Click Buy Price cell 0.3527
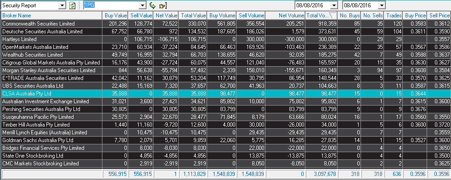The width and height of the screenshot is (451, 180). tap(415, 140)
